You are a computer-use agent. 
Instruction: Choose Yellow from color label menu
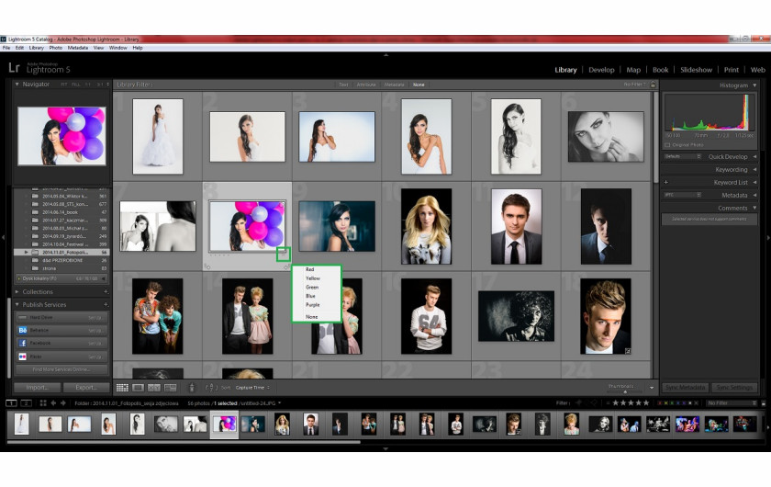(317, 278)
